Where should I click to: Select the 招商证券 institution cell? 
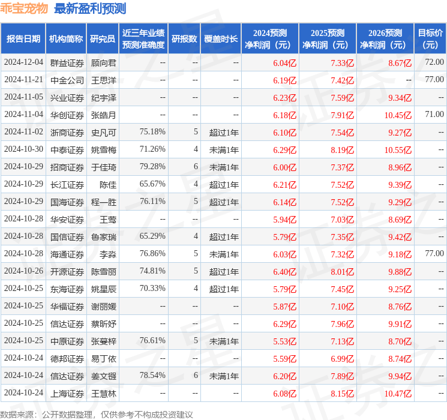(x=67, y=167)
